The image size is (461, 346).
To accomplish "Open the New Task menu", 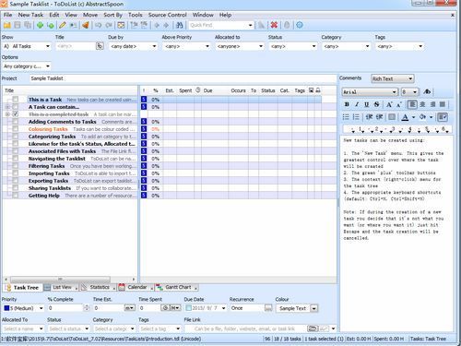I will (30, 15).
